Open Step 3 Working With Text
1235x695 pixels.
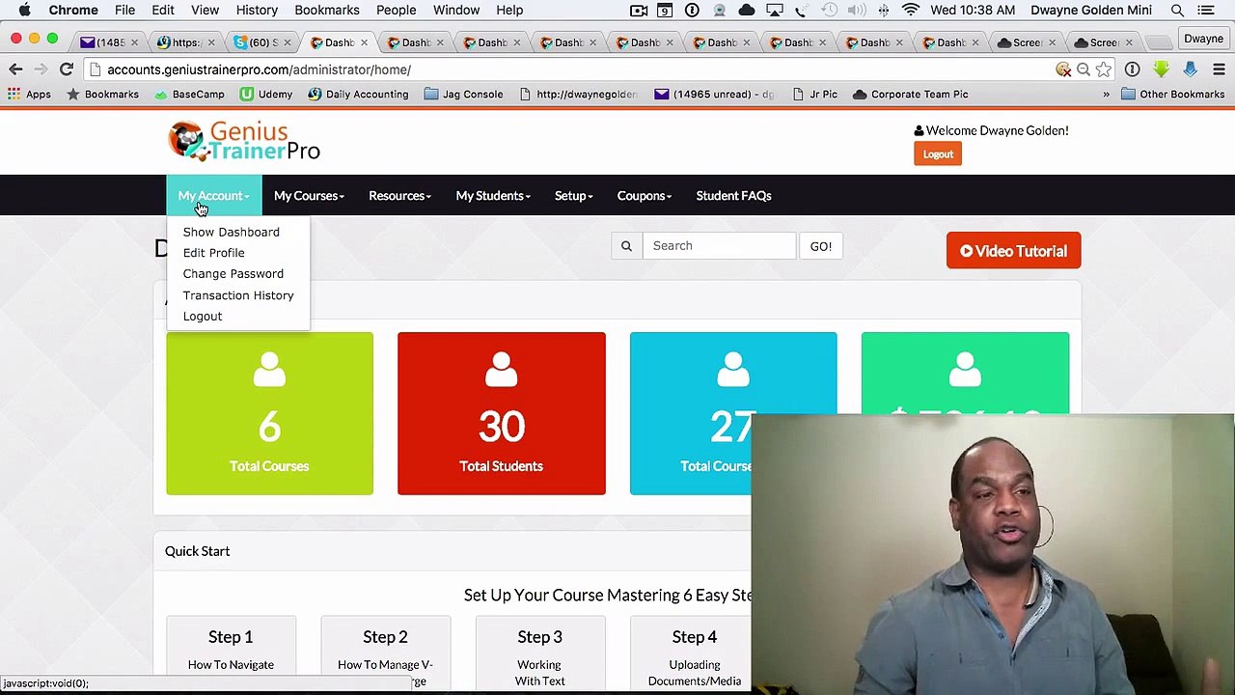[539, 652]
